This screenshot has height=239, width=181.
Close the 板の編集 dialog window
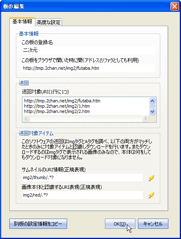[x=174, y=7]
